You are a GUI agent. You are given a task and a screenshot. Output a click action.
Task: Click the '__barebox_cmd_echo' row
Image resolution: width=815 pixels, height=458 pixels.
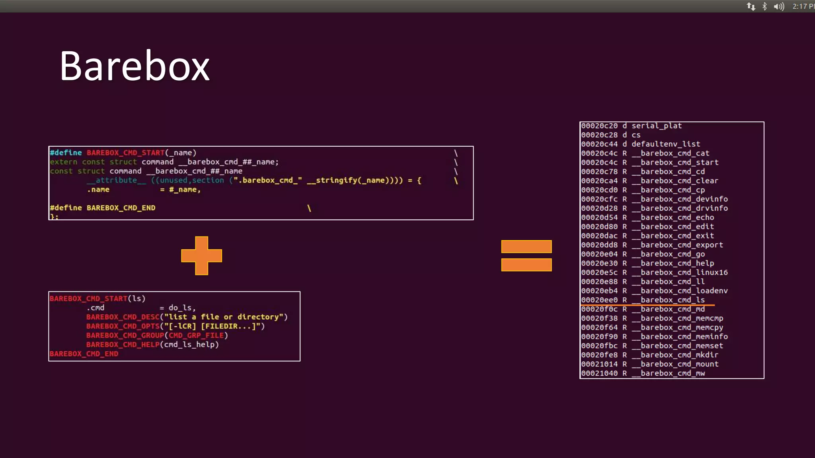tap(647, 217)
